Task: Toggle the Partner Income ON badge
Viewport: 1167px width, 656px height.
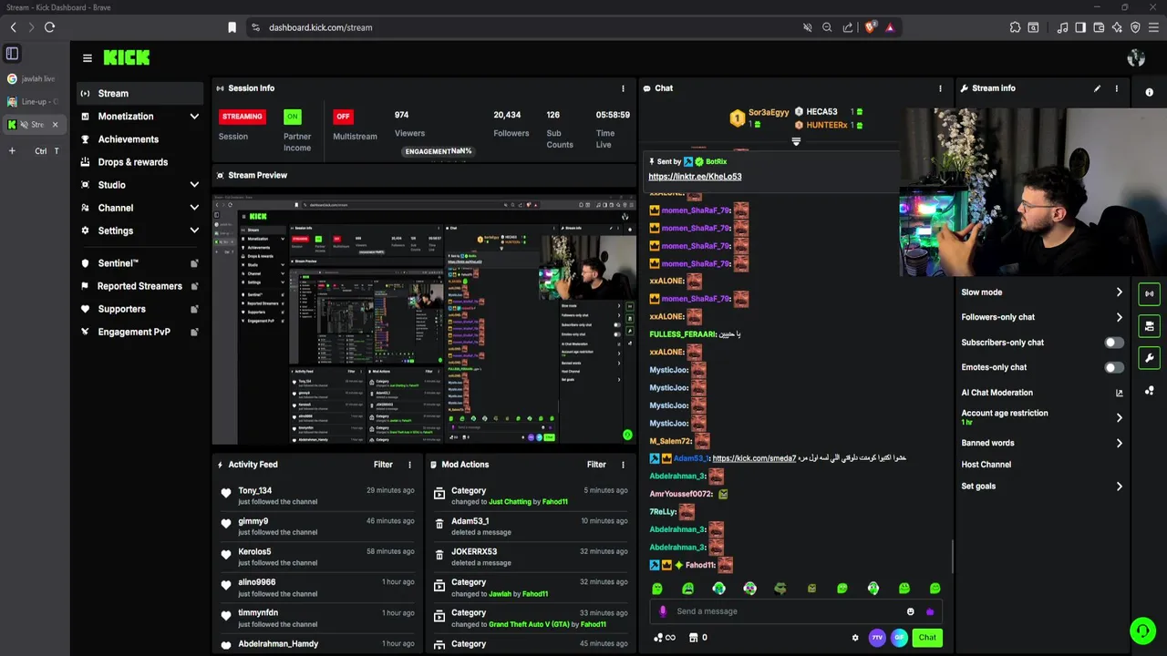Action: pos(292,117)
